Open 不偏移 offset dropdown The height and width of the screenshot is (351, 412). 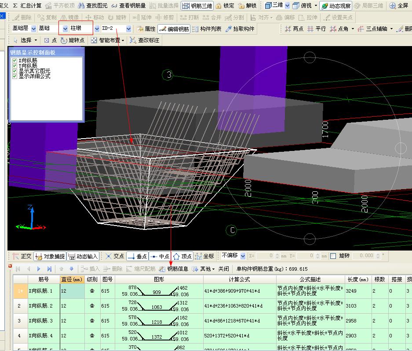coord(243,256)
